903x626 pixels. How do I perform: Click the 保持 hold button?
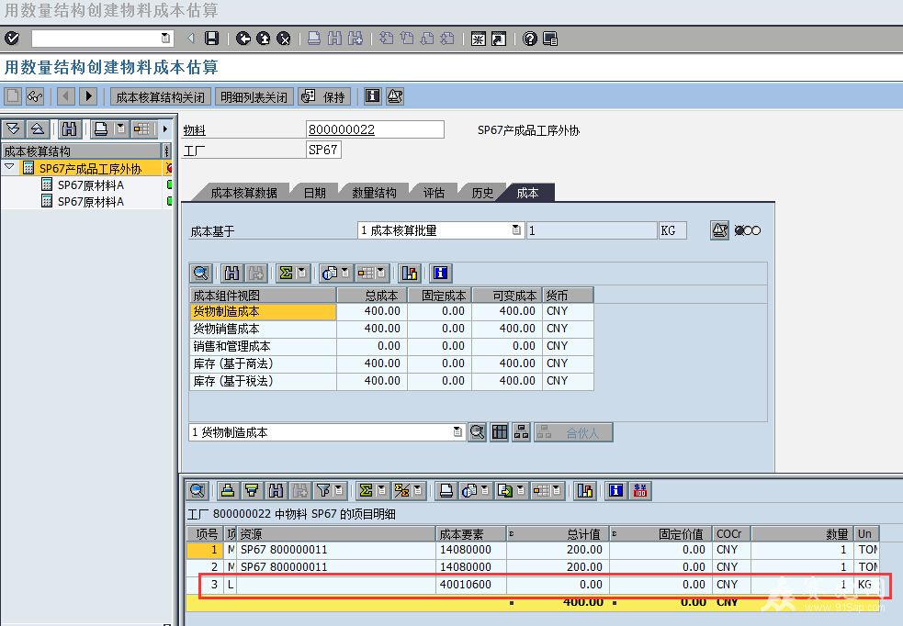point(324,96)
